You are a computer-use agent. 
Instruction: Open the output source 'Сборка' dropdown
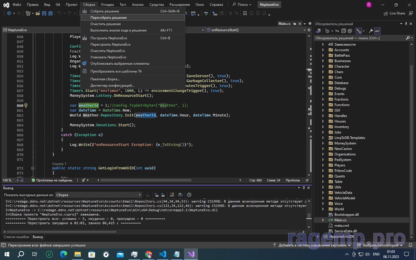coord(99,195)
